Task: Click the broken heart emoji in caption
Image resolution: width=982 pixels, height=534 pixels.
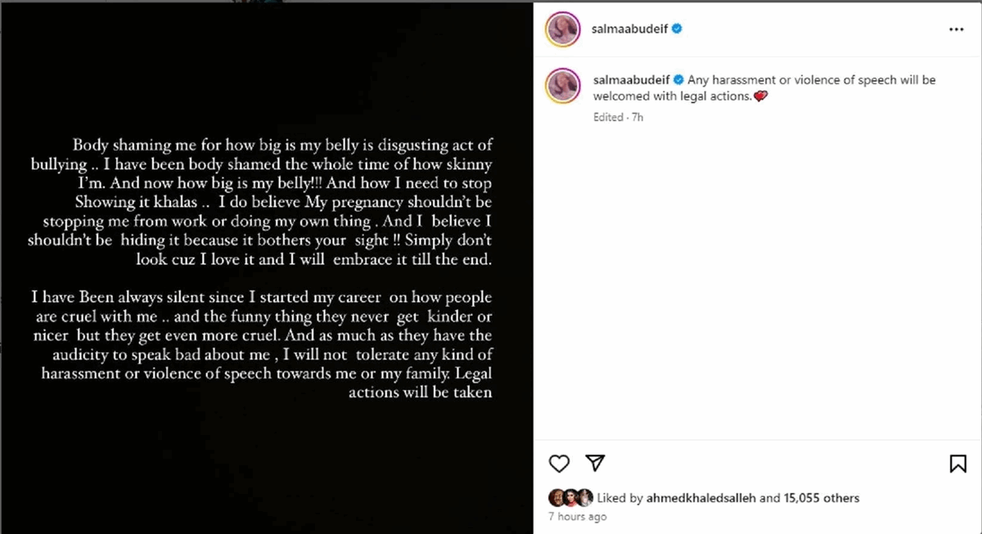Action: point(760,96)
